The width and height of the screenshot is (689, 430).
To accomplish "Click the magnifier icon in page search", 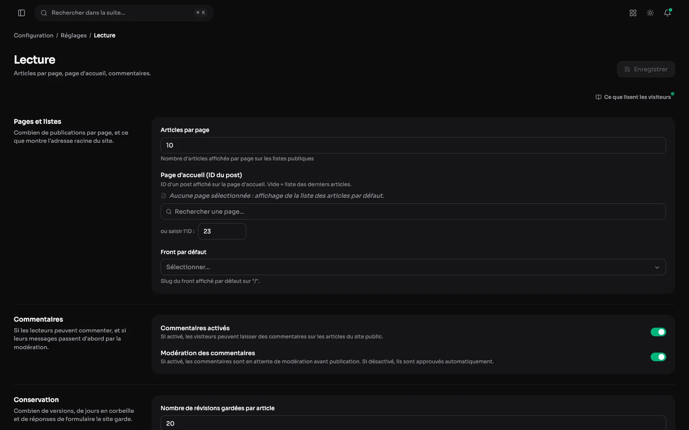I will click(x=169, y=212).
